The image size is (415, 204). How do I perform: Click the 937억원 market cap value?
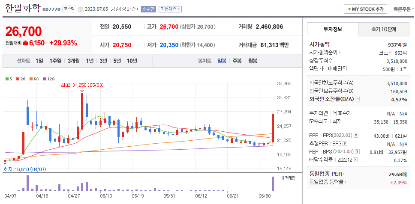click(397, 45)
